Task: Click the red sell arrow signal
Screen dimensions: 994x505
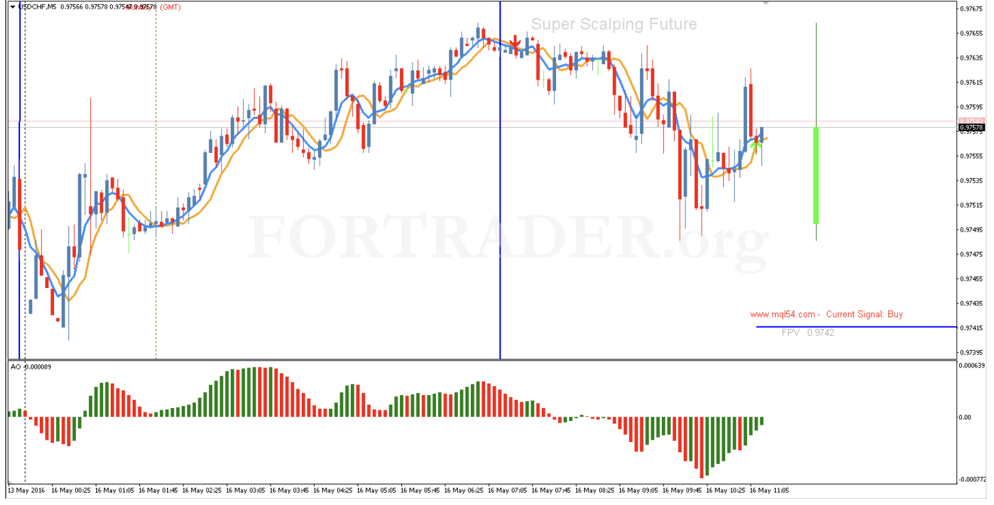Action: (515, 42)
